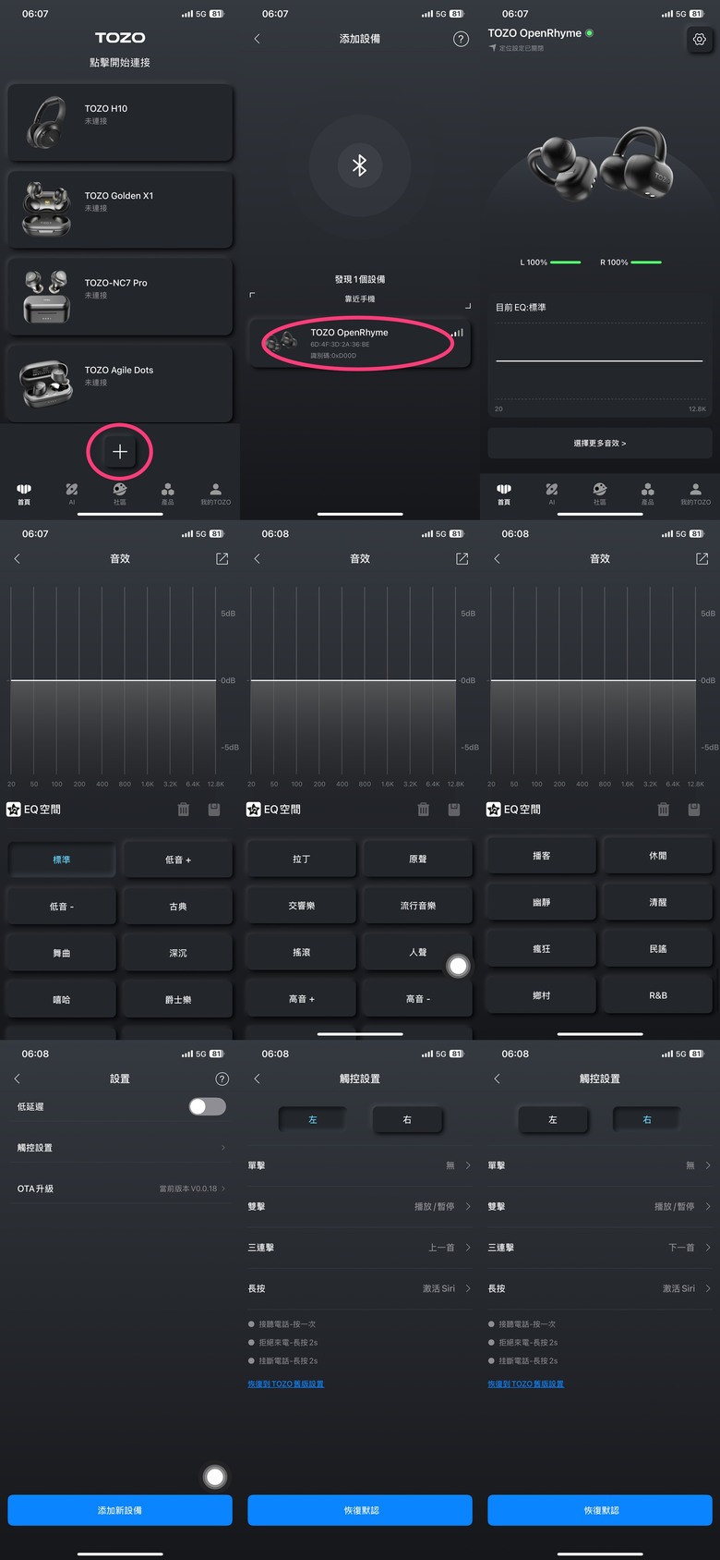Viewport: 720px width, 1560px height.
Task: Expand 單擊 option on screen showing 下一首
Action: [x=600, y=1165]
